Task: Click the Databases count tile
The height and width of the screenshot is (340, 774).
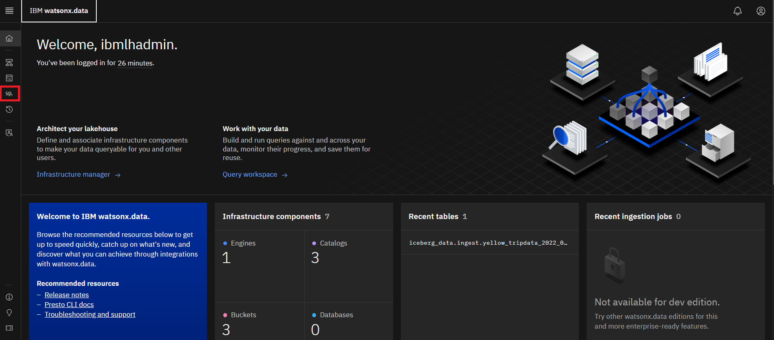Action: coord(349,321)
